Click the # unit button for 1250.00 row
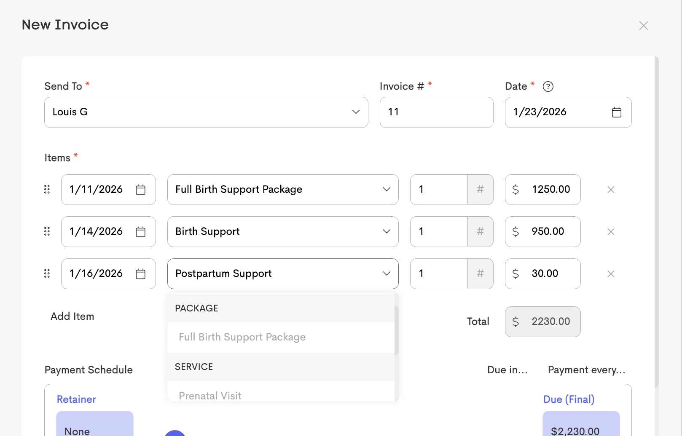Image resolution: width=682 pixels, height=436 pixels. tap(480, 189)
